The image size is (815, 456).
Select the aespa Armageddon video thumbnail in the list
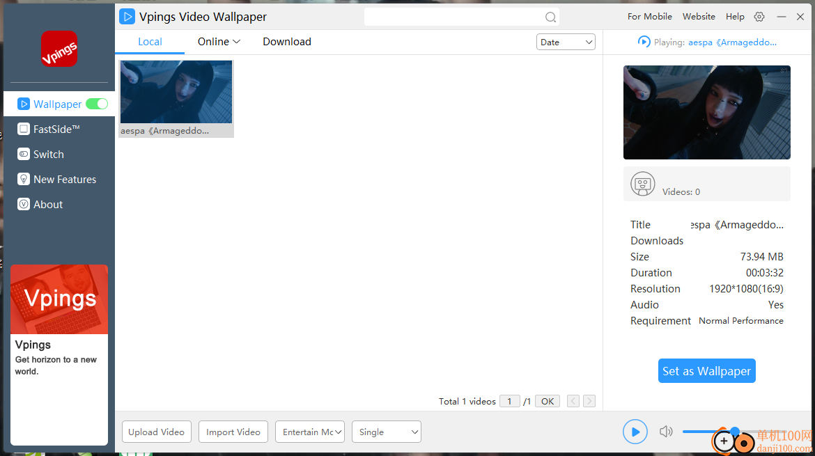click(176, 99)
